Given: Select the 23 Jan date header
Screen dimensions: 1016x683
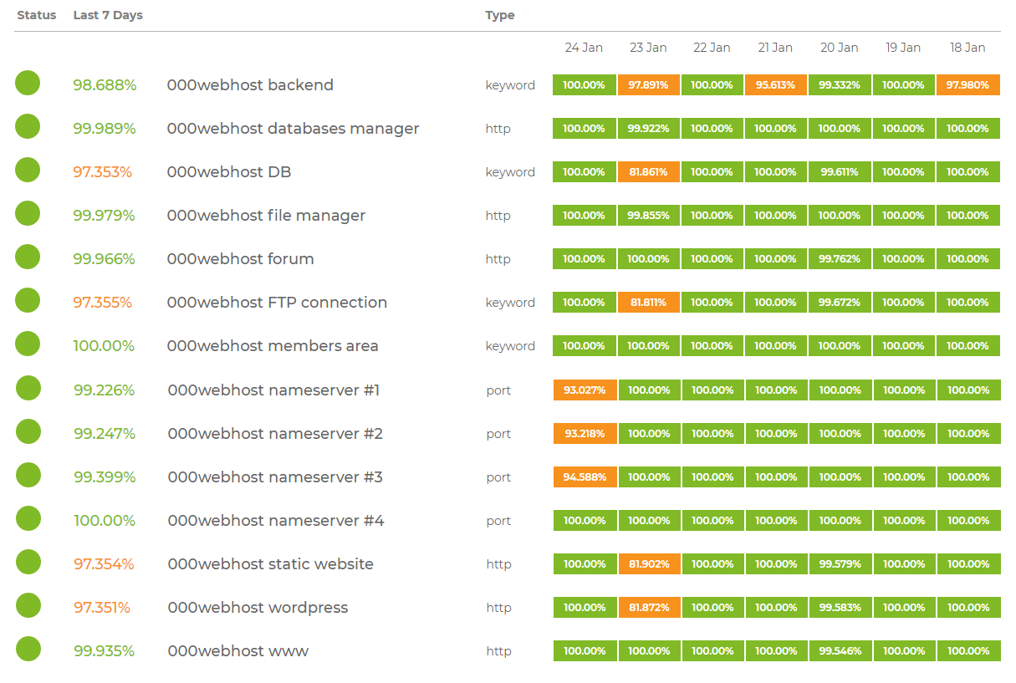Looking at the screenshot, I should 648,48.
